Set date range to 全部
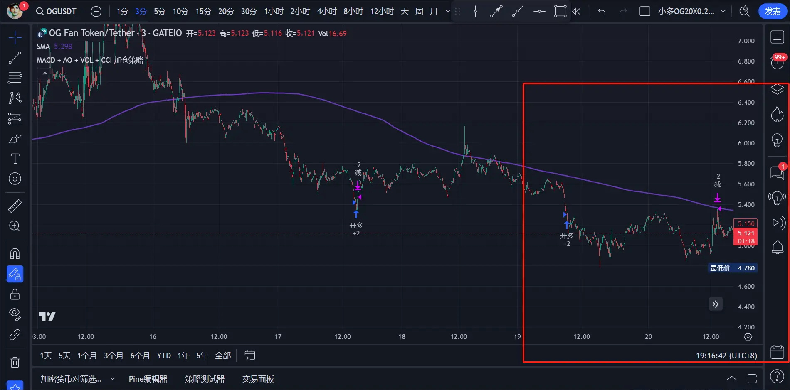This screenshot has height=390, width=790. tap(223, 356)
